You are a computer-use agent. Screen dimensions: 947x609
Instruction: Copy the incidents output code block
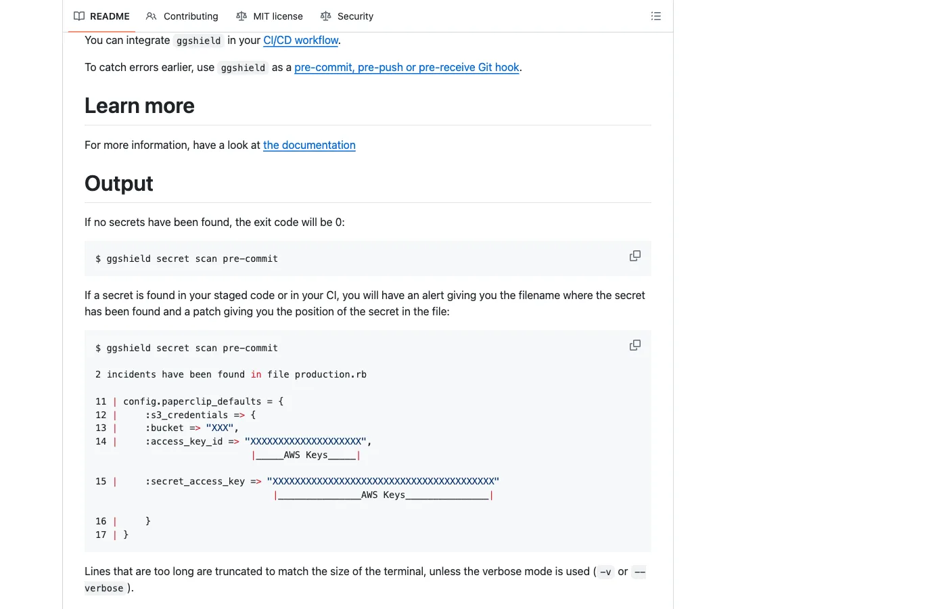(634, 345)
